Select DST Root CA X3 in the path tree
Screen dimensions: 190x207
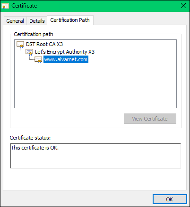[44, 44]
